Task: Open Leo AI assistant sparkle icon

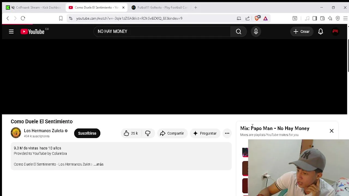Action: point(330,19)
